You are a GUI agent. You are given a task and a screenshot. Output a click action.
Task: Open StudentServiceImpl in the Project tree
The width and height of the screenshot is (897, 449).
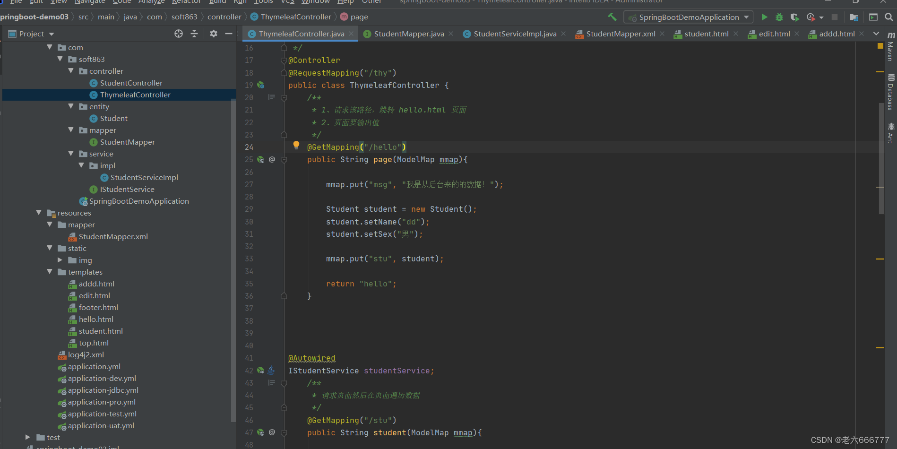pos(144,177)
